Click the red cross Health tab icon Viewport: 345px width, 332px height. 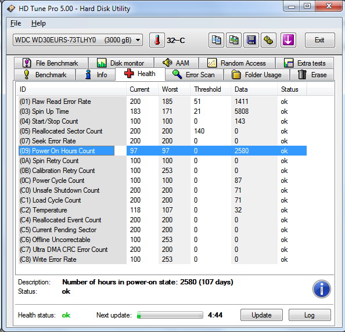pyautogui.click(x=129, y=74)
